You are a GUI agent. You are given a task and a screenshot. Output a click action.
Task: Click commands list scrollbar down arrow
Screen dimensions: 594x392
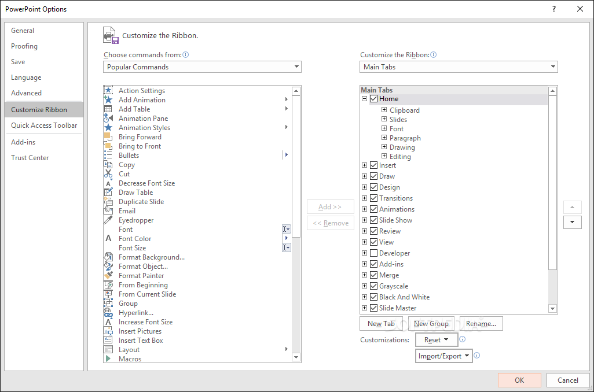pos(296,357)
